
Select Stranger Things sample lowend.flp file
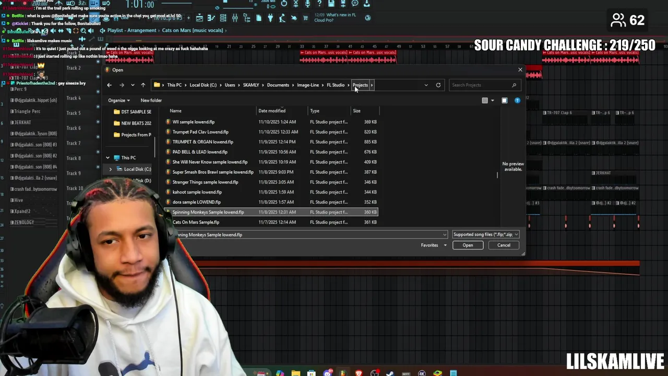271,182
